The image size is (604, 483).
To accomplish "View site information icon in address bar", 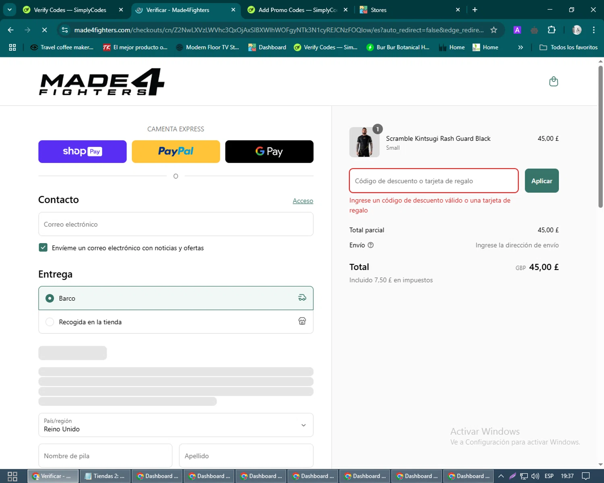I will (x=65, y=30).
